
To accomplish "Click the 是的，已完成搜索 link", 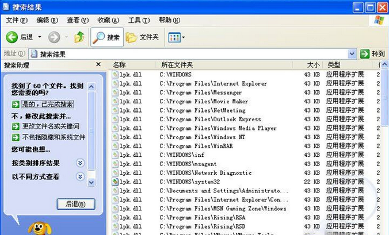I will coord(47,104).
